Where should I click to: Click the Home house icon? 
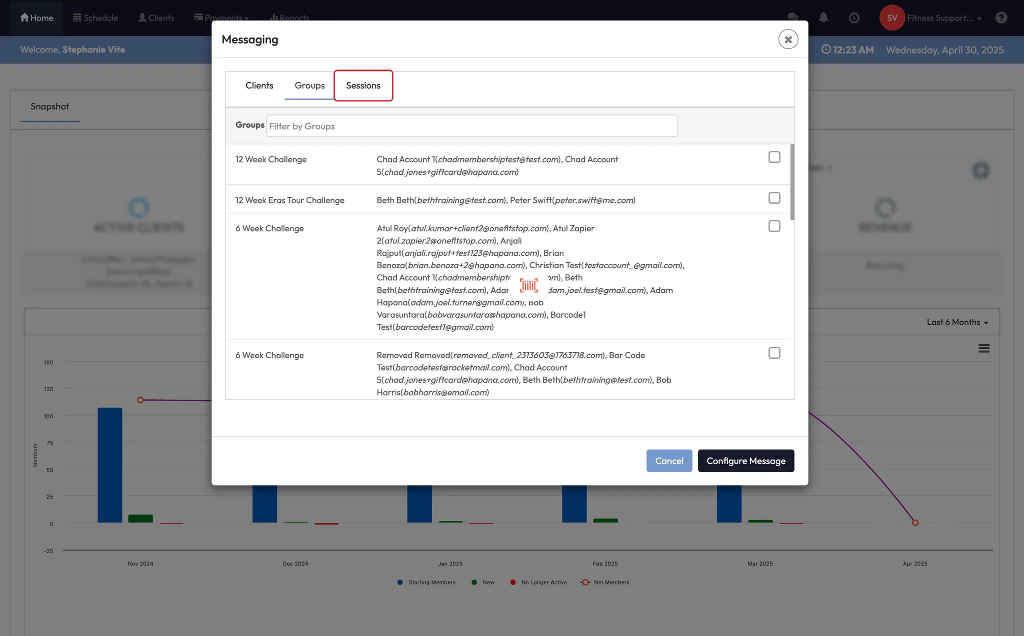24,17
